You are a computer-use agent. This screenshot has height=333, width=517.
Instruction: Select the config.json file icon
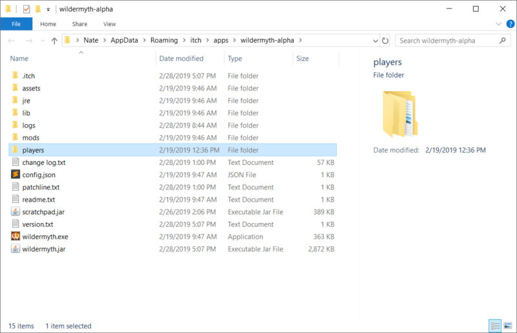(x=16, y=175)
